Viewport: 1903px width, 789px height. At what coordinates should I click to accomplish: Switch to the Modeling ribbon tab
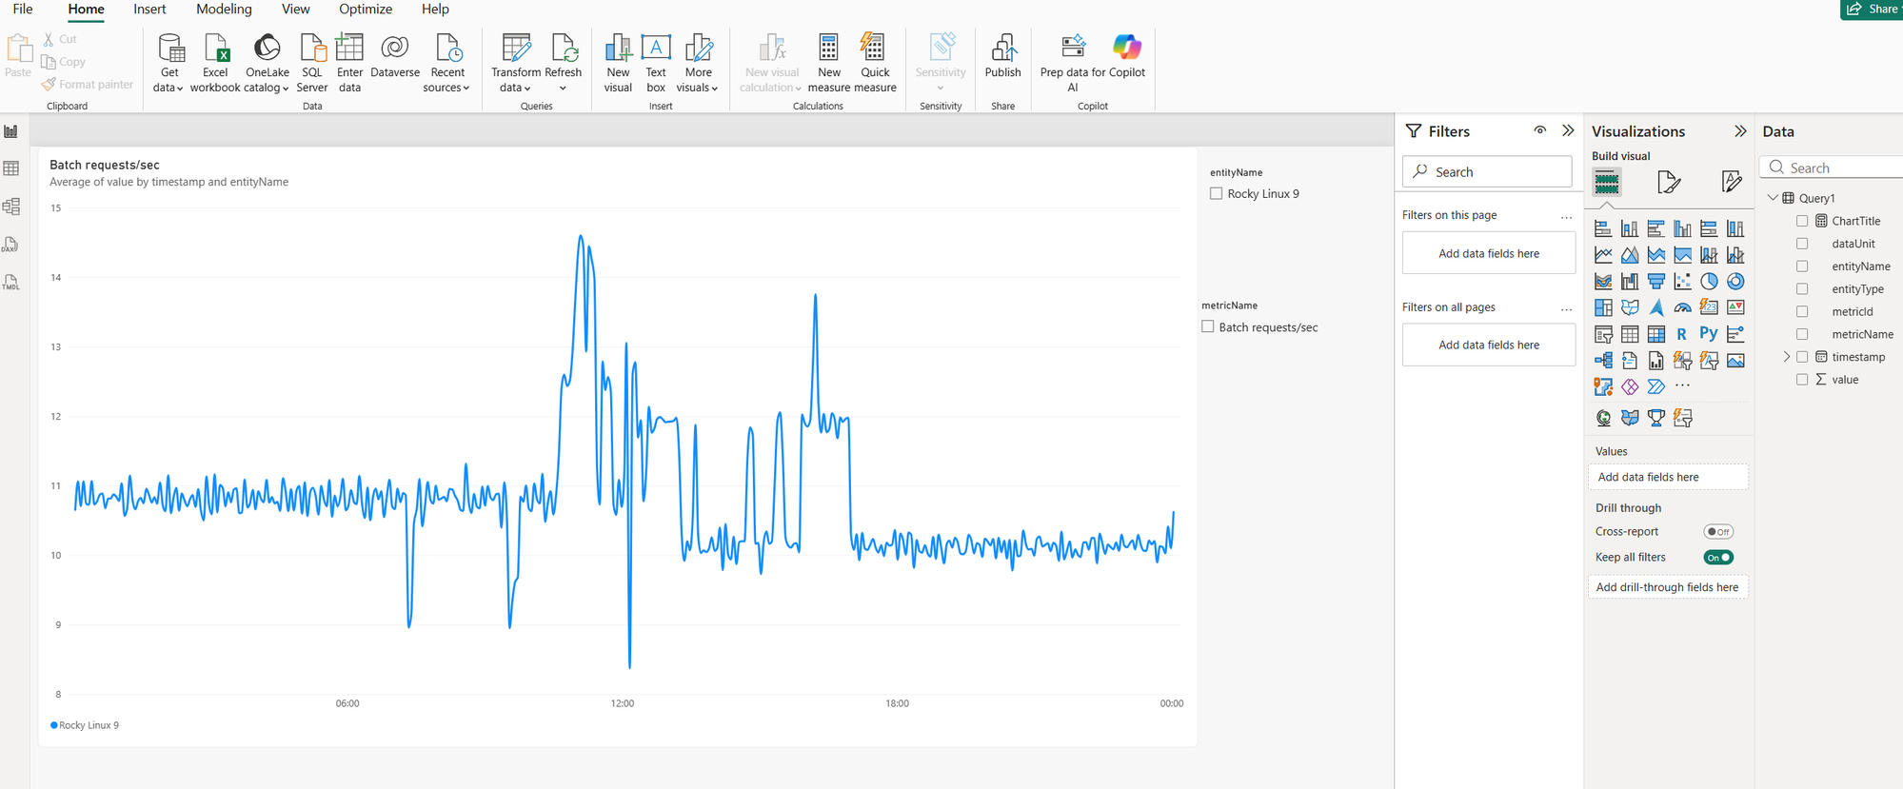(224, 10)
